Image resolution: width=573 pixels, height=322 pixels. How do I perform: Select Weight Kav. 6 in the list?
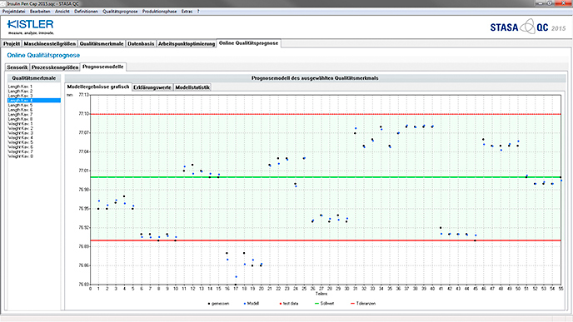[34, 146]
